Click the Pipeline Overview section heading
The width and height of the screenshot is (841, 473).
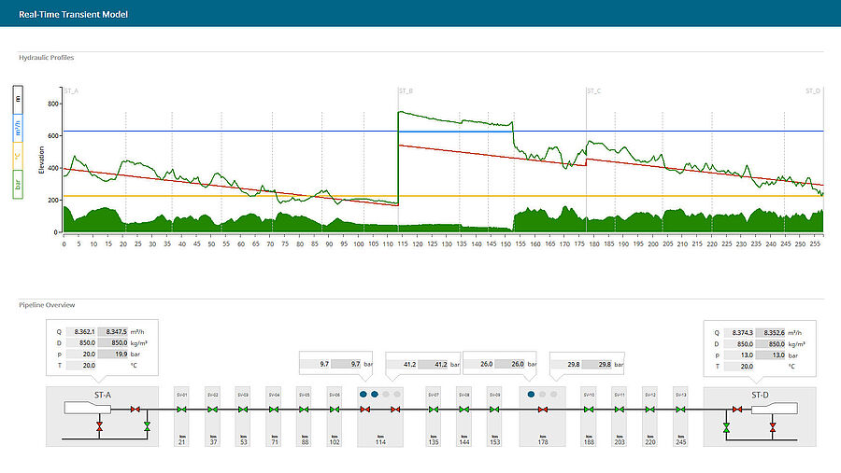(47, 305)
